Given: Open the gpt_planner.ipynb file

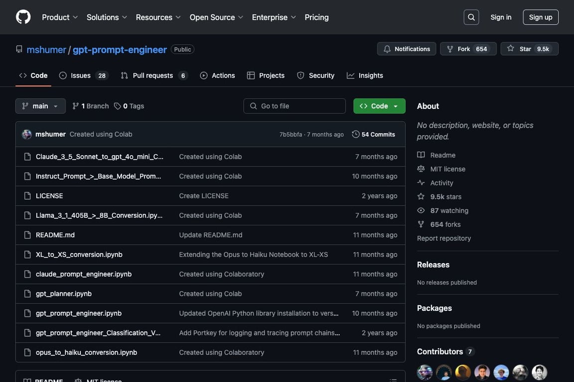Looking at the screenshot, I should pyautogui.click(x=64, y=293).
